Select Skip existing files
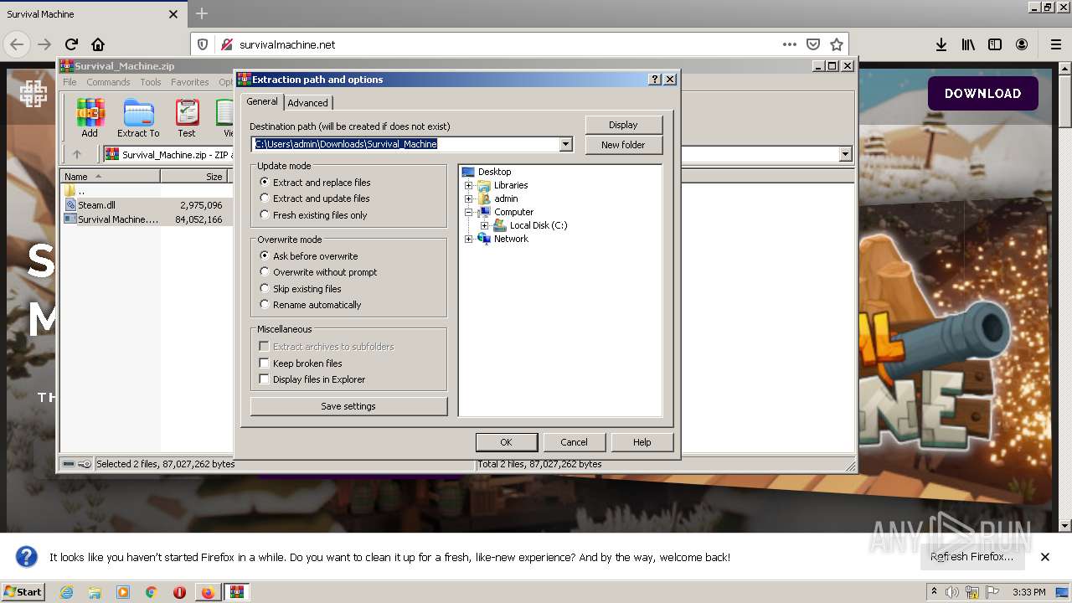The height and width of the screenshot is (603, 1072). click(300, 289)
